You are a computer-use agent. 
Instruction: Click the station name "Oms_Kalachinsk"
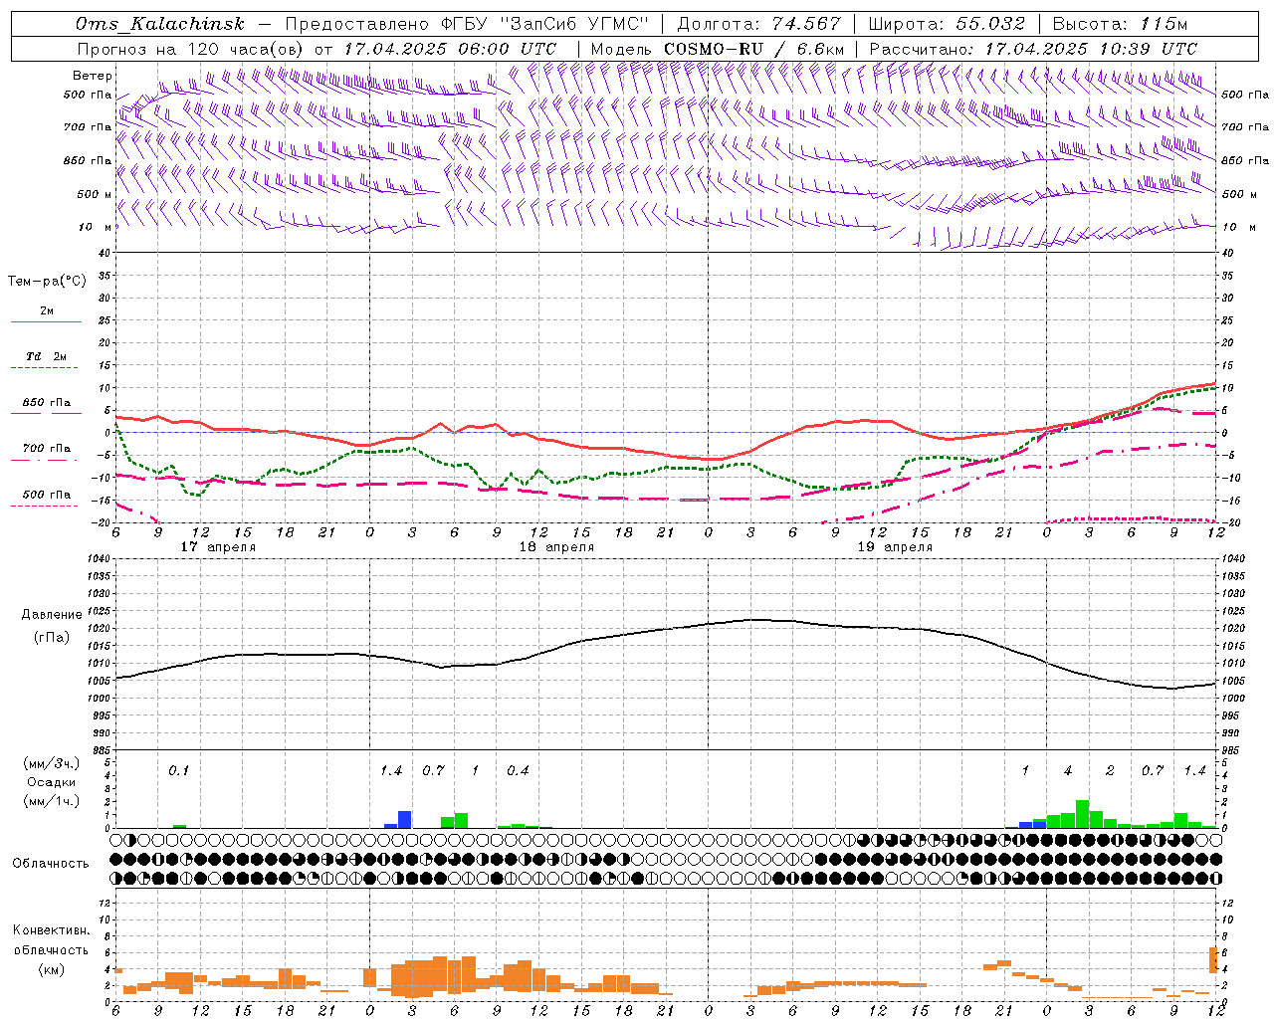(160, 24)
